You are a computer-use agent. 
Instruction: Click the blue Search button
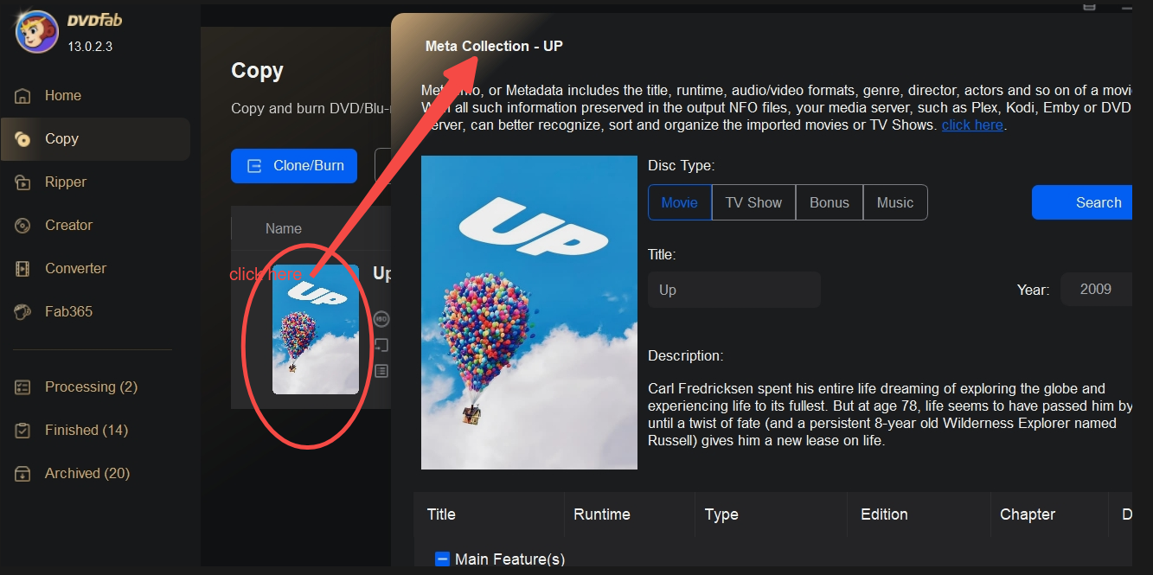tap(1082, 202)
